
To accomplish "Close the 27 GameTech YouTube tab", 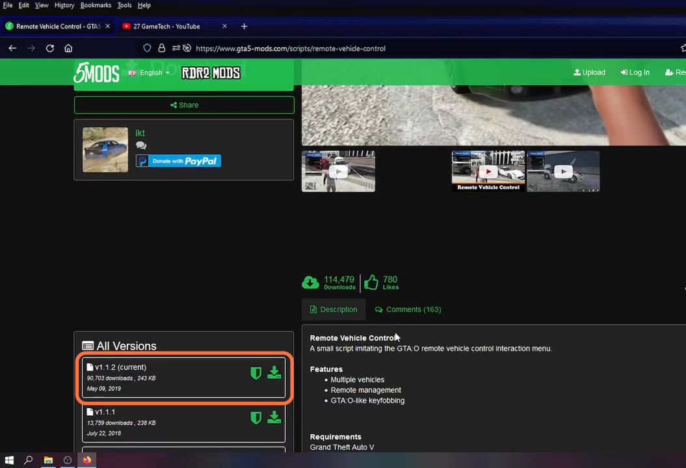I will 224,26.
